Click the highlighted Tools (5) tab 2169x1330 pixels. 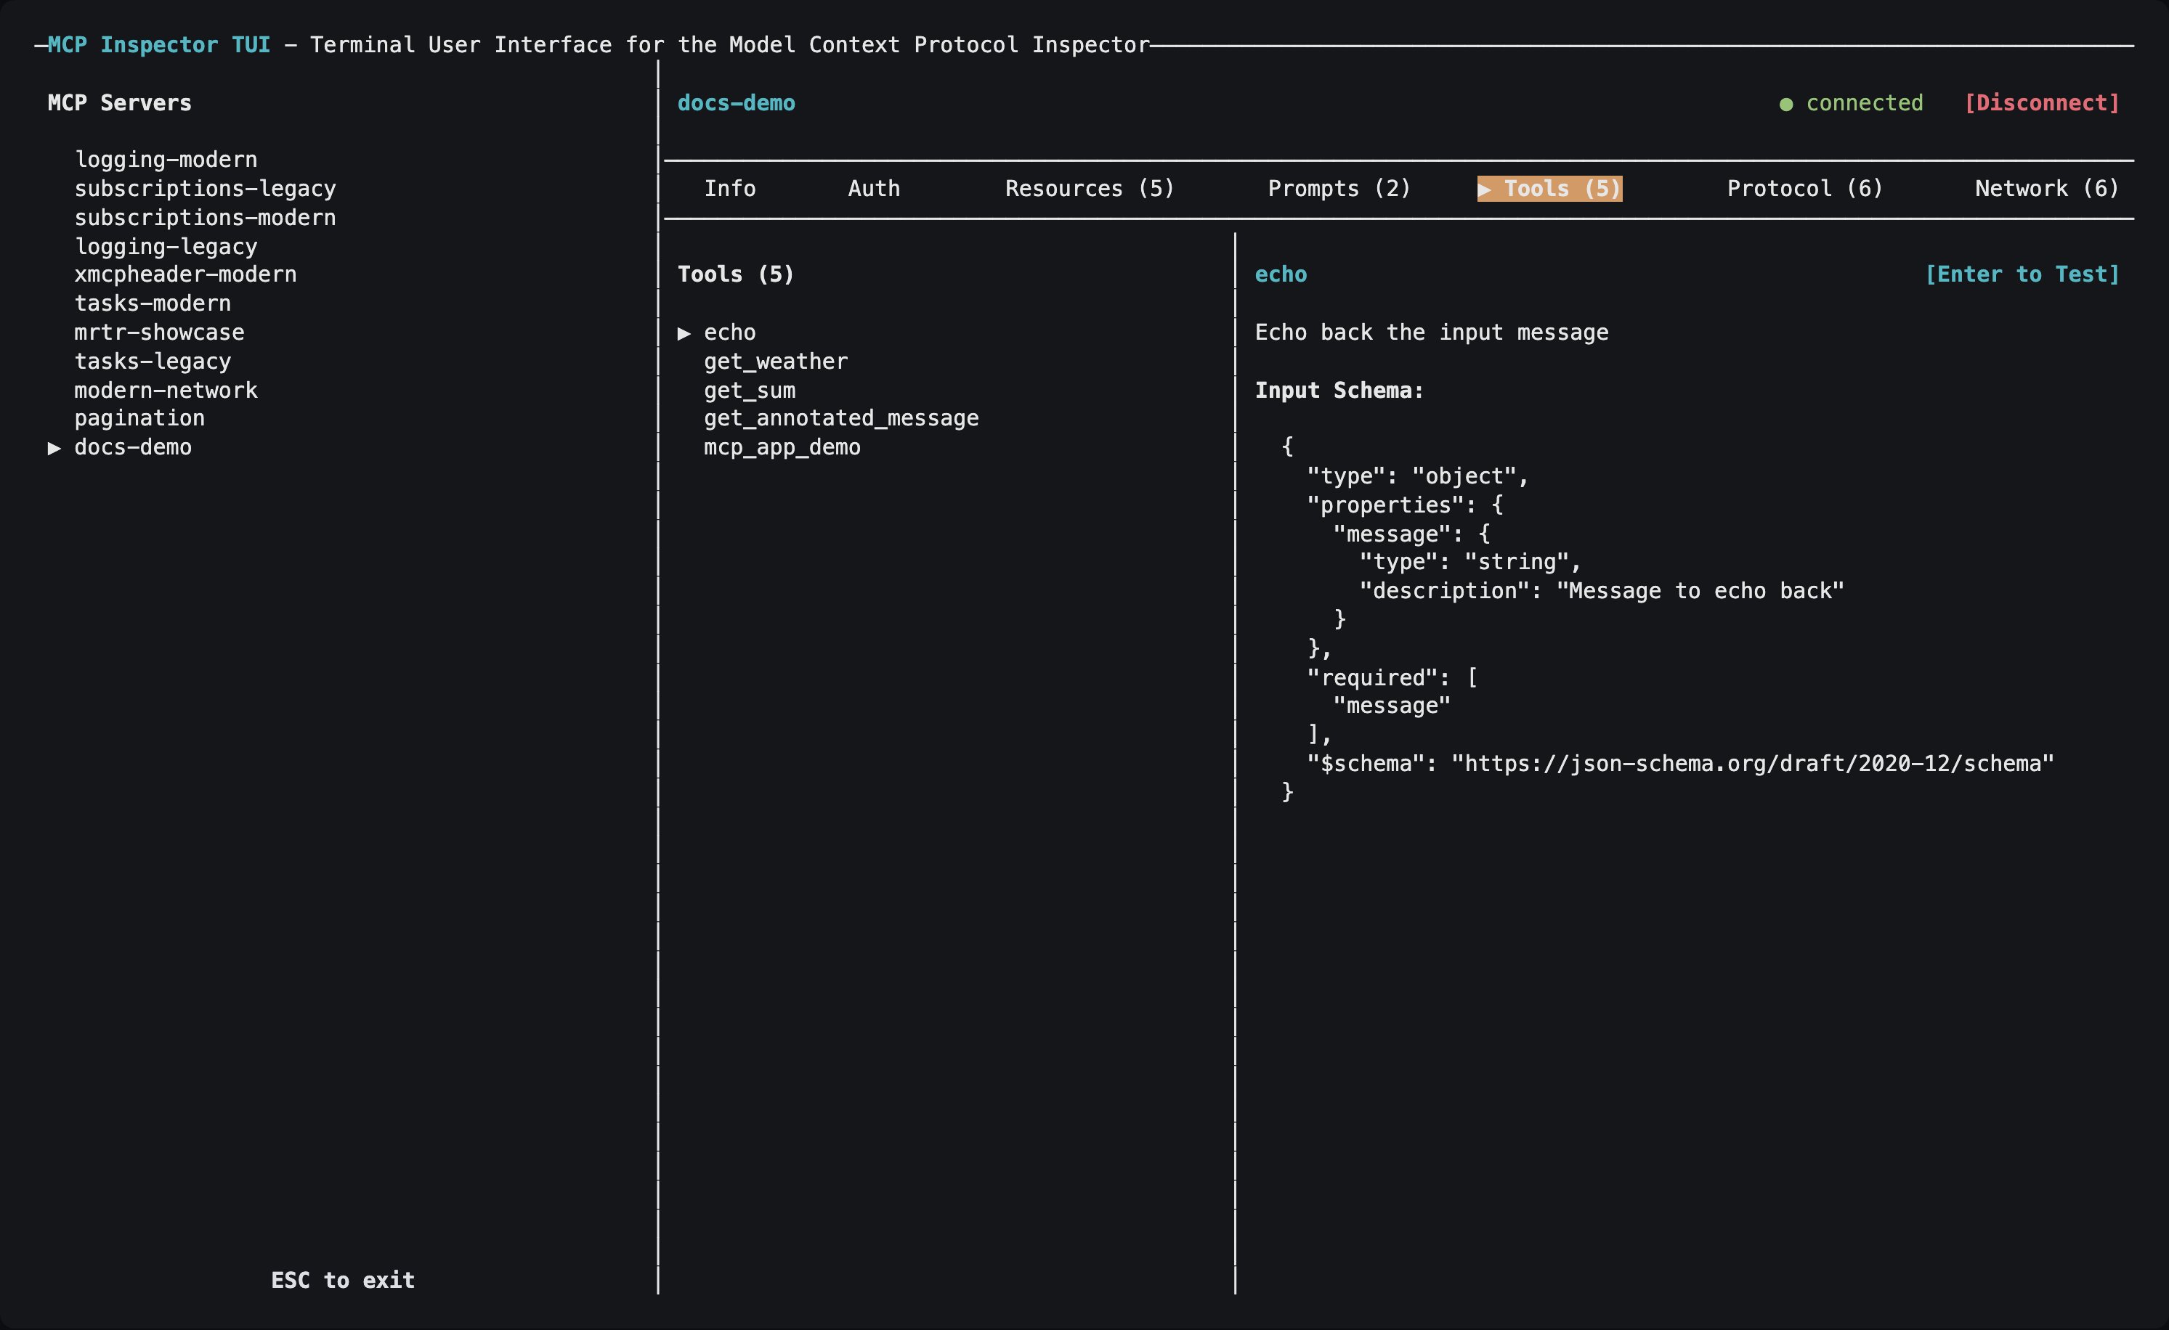click(x=1549, y=188)
